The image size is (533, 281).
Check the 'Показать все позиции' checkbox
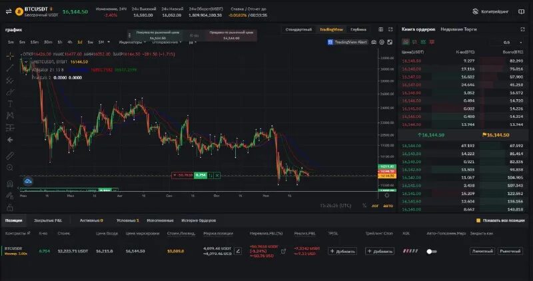pyautogui.click(x=478, y=220)
